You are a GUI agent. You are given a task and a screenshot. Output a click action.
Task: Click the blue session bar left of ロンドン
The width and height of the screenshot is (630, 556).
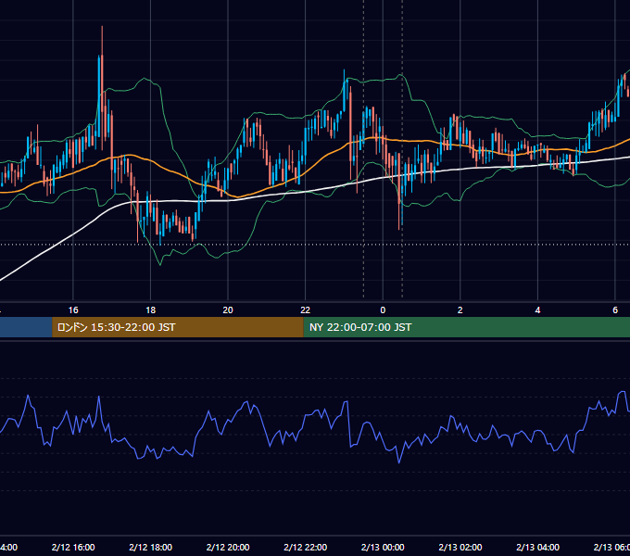click(26, 327)
